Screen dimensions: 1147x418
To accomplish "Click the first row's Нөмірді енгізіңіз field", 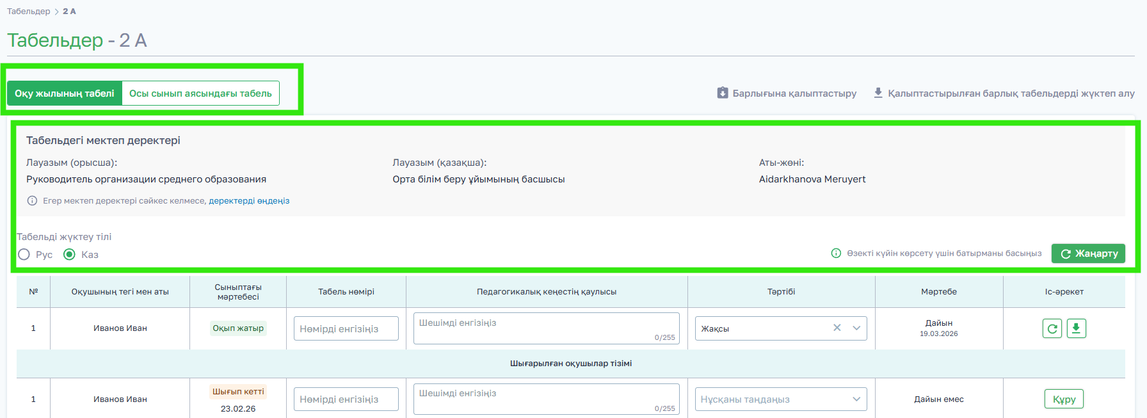I will (346, 328).
